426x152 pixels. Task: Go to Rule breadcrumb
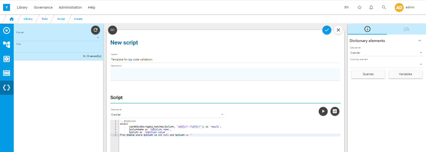(45, 19)
